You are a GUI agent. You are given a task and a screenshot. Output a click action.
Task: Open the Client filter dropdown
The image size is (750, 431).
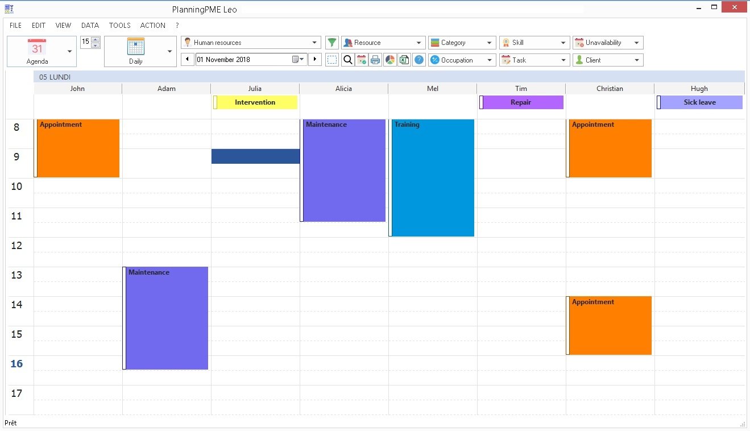point(608,60)
